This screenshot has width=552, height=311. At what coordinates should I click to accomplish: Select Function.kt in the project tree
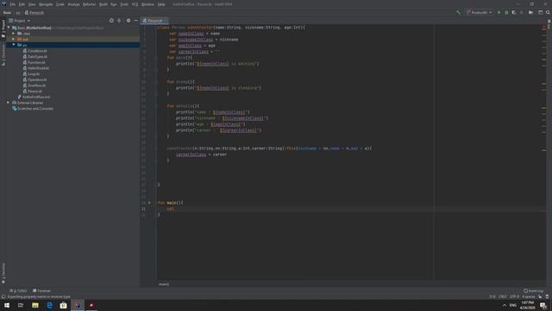point(36,62)
